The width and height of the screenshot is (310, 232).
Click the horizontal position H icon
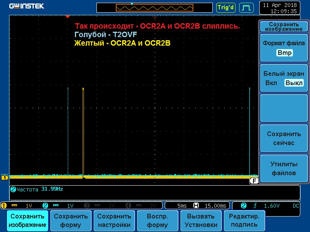point(196,205)
